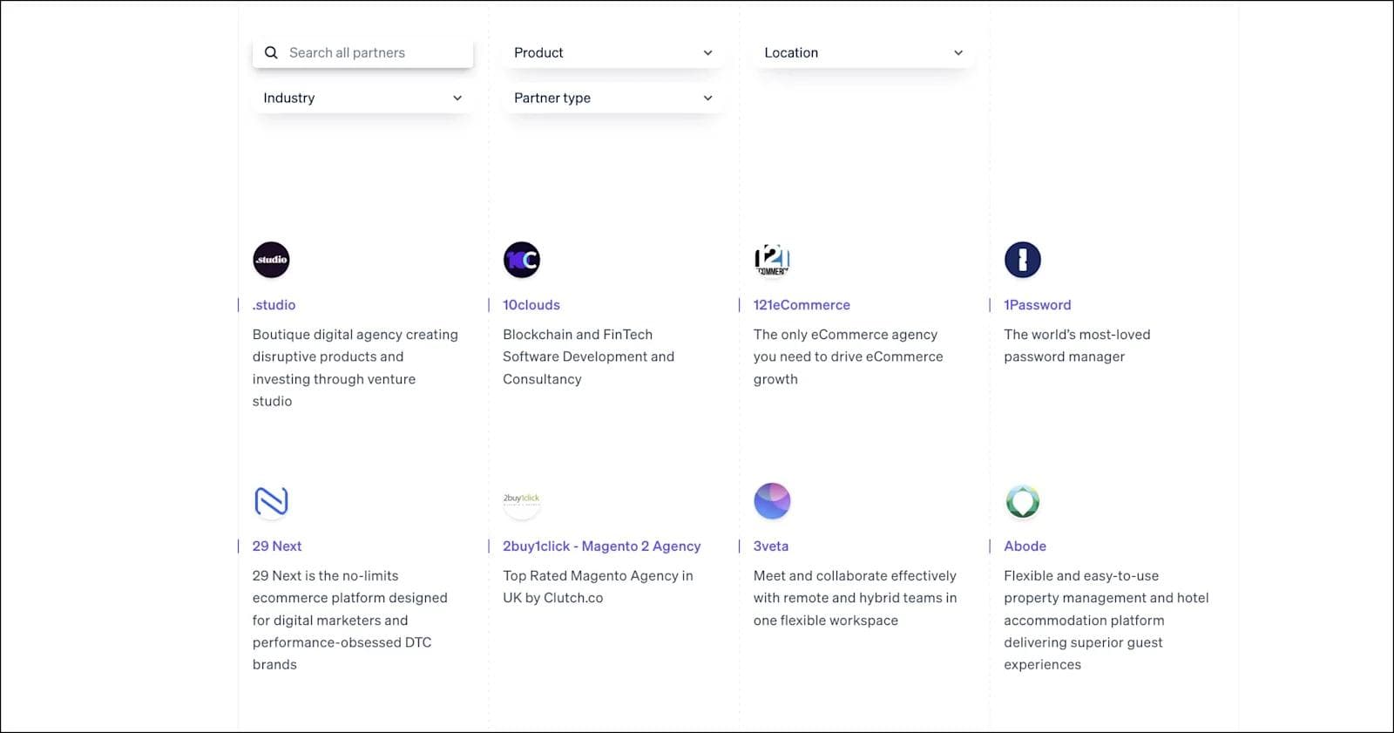Open the 1Password partner page
Viewport: 1394px width, 733px height.
point(1037,305)
